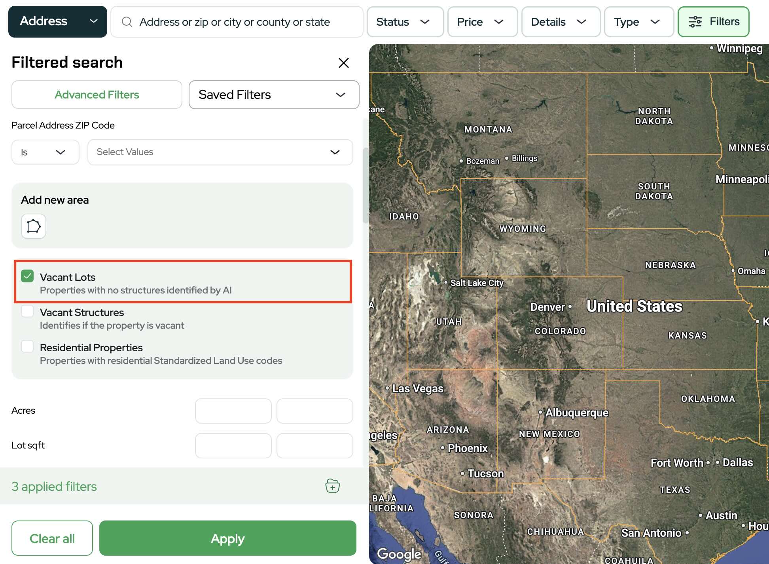Screen dimensions: 769x564
Task: Click the Acres minimum input field
Action: coord(233,411)
